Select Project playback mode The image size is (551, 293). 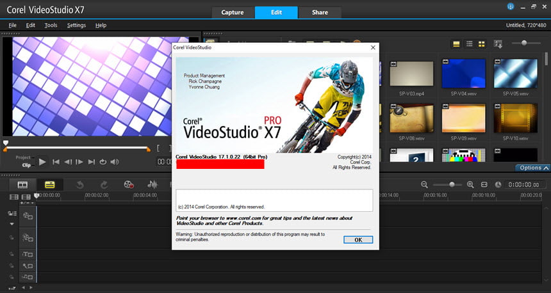(x=23, y=157)
